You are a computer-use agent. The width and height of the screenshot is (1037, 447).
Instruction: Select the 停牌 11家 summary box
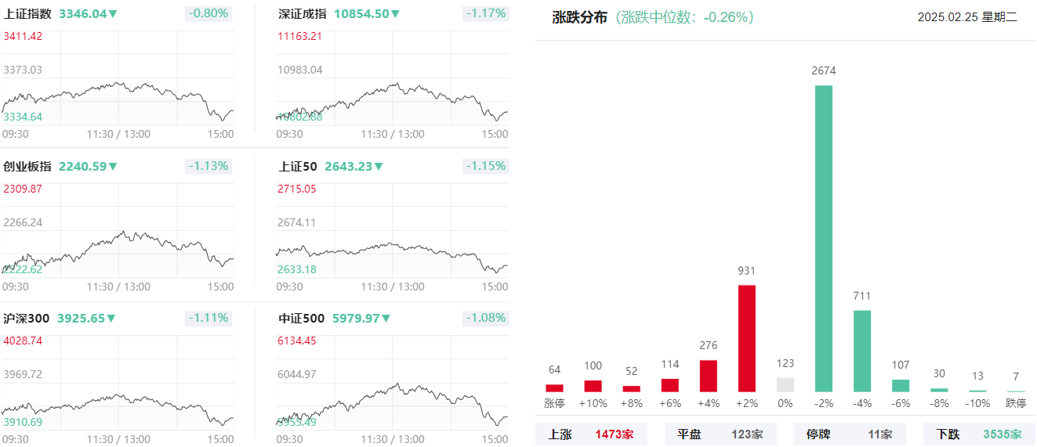coord(850,434)
